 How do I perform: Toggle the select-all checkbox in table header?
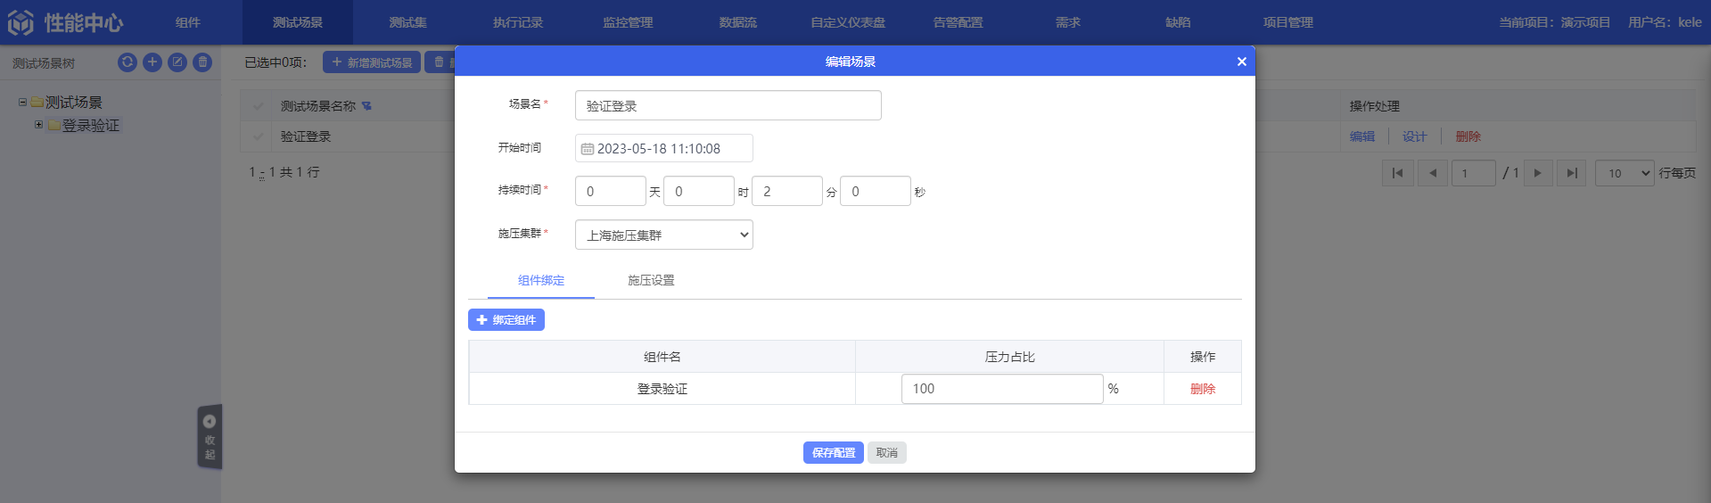[259, 106]
